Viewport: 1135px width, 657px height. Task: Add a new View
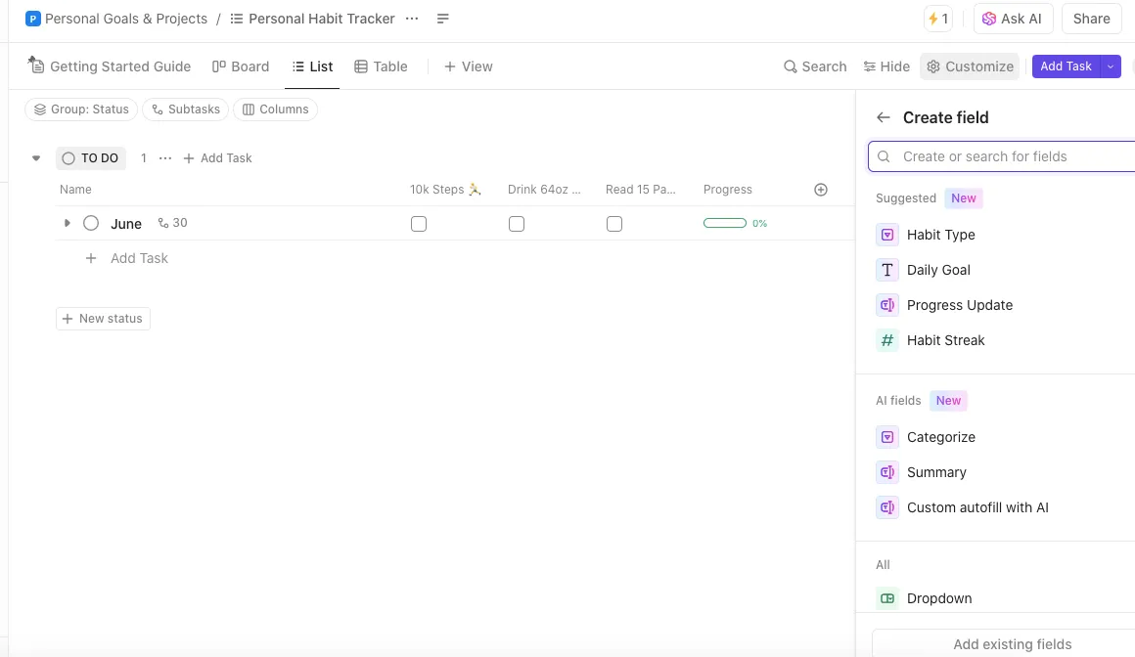coord(469,66)
